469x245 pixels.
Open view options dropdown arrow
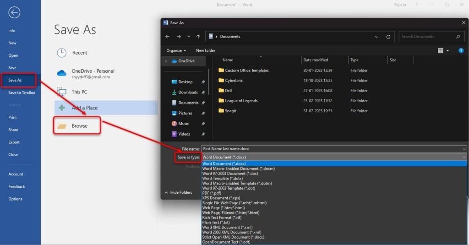point(448,50)
